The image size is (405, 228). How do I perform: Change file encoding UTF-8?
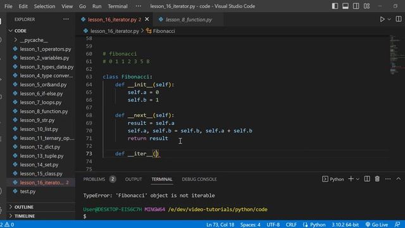pos(273,225)
